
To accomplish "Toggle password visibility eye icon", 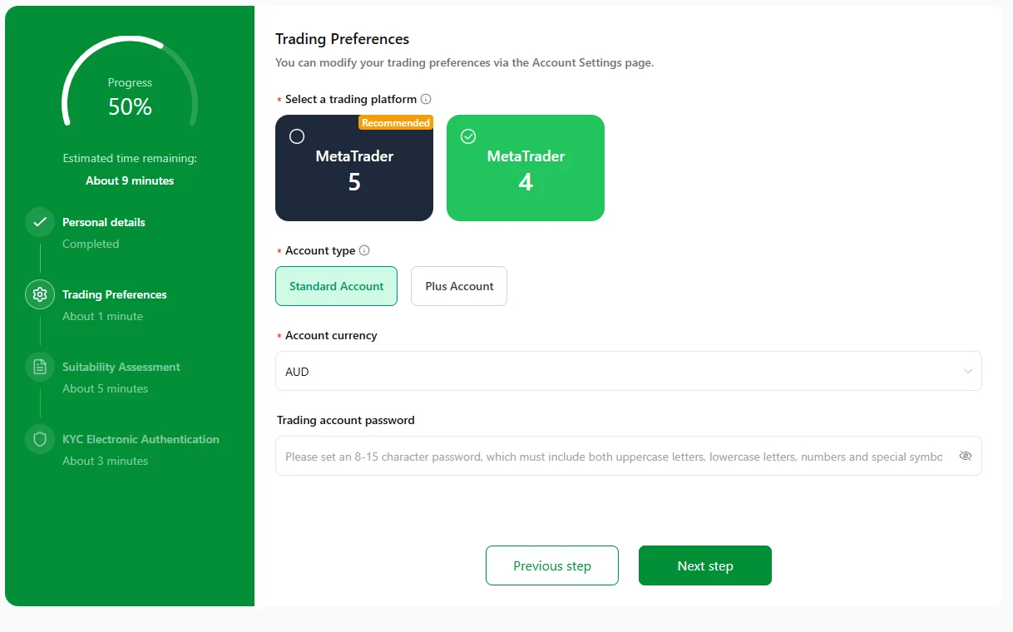I will [966, 456].
